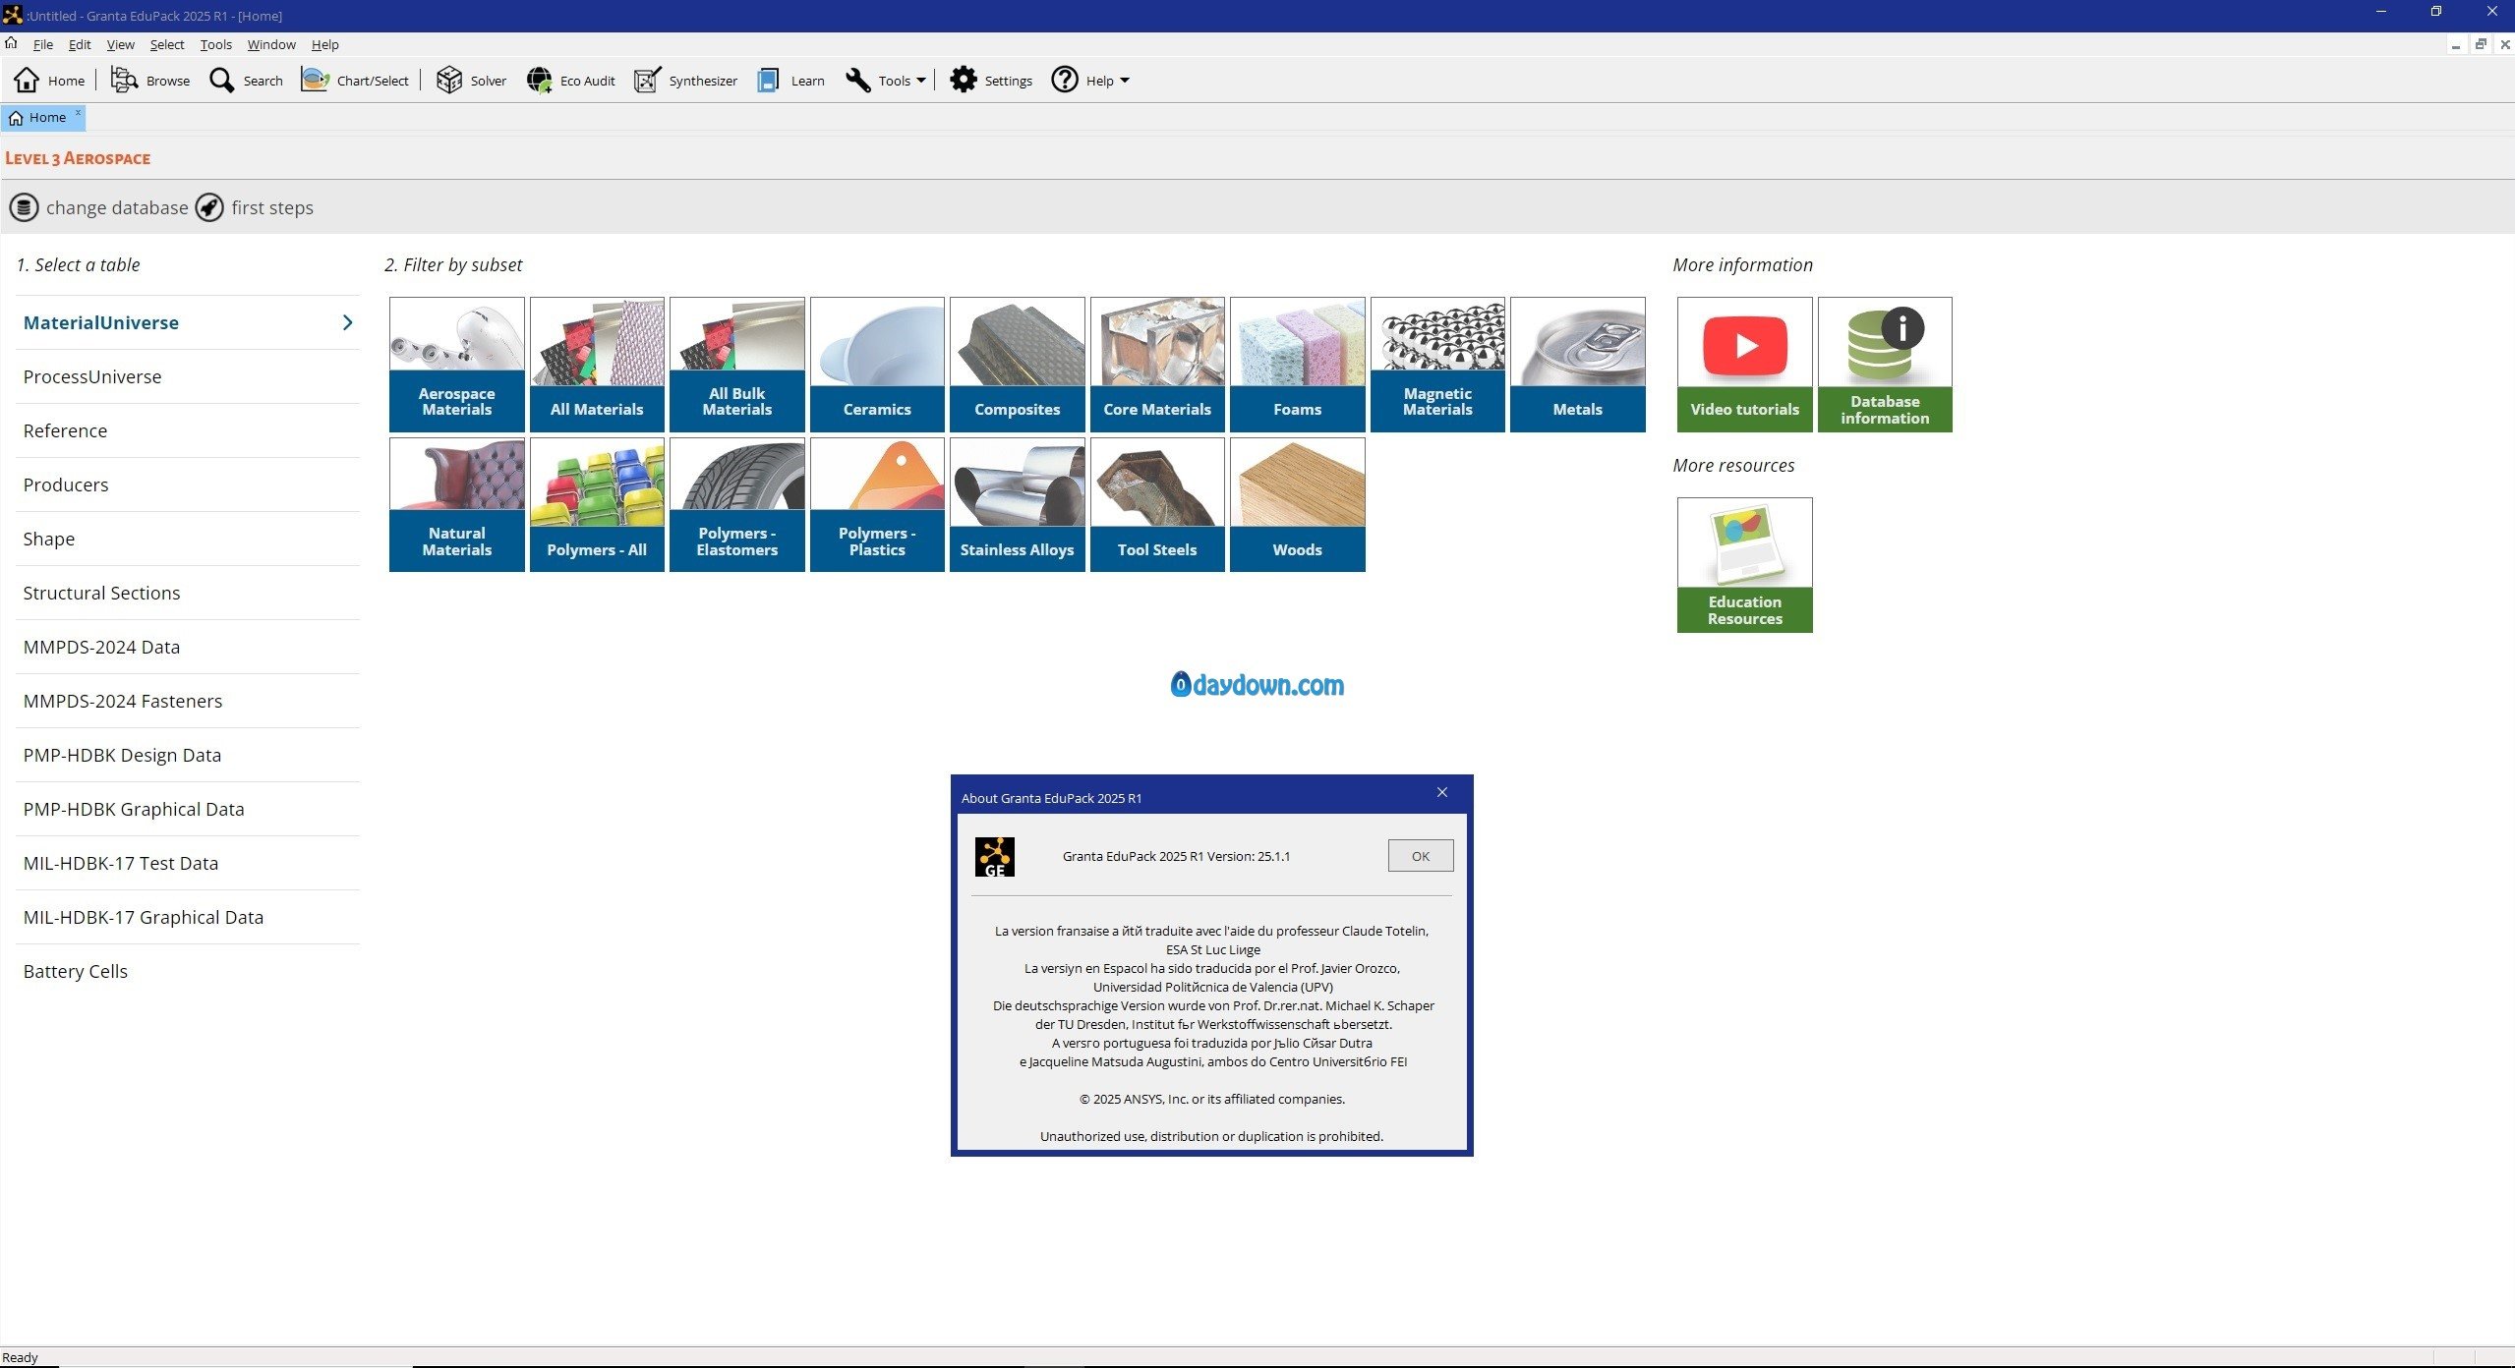Screen dimensions: 2515x1368
Task: Open the Browse tool
Action: tap(150, 80)
